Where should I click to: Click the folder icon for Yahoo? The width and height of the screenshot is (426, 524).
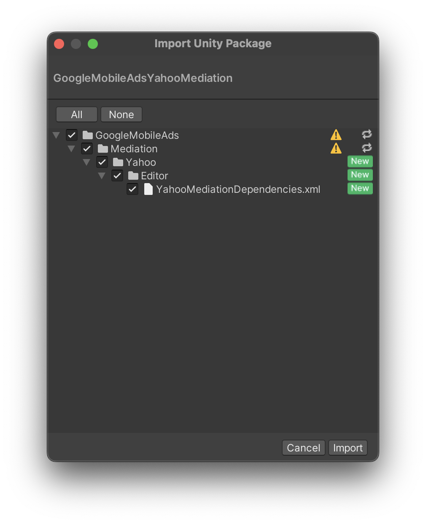[x=118, y=162]
